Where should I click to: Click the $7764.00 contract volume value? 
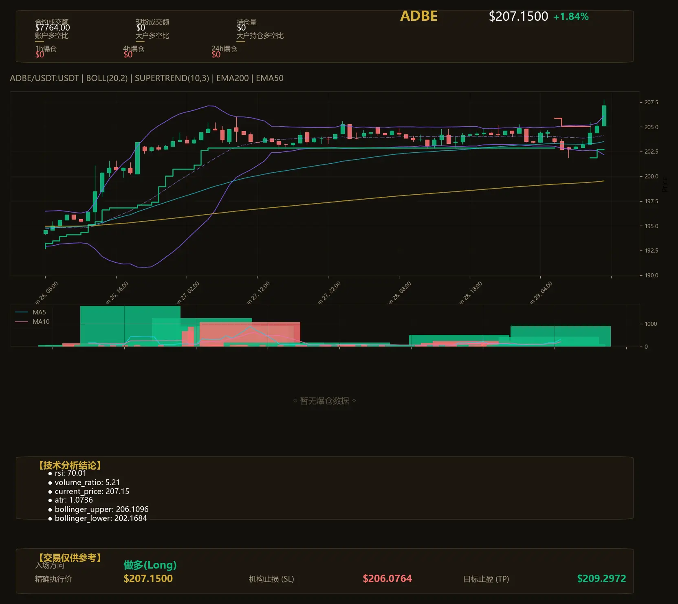pyautogui.click(x=53, y=28)
